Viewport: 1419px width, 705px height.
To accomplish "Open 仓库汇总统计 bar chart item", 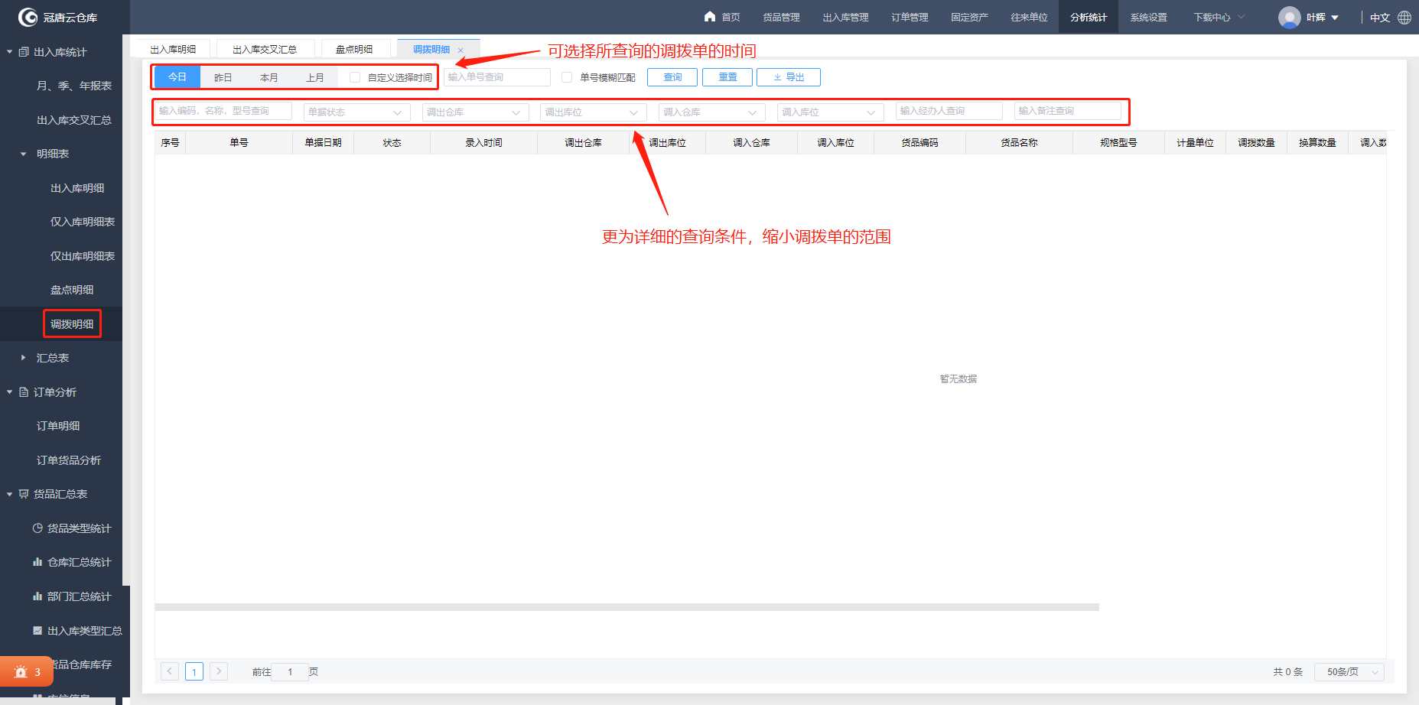I will [x=72, y=562].
